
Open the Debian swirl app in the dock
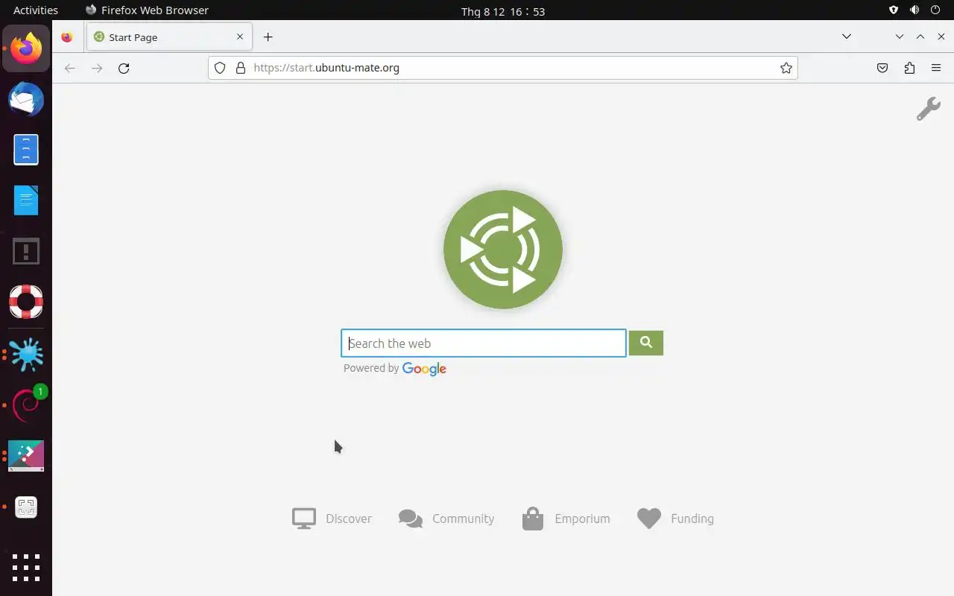[26, 405]
